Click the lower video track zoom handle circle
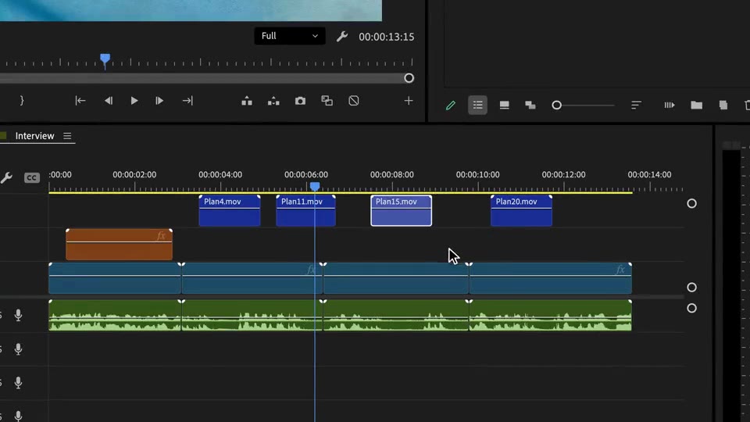 pos(691,287)
